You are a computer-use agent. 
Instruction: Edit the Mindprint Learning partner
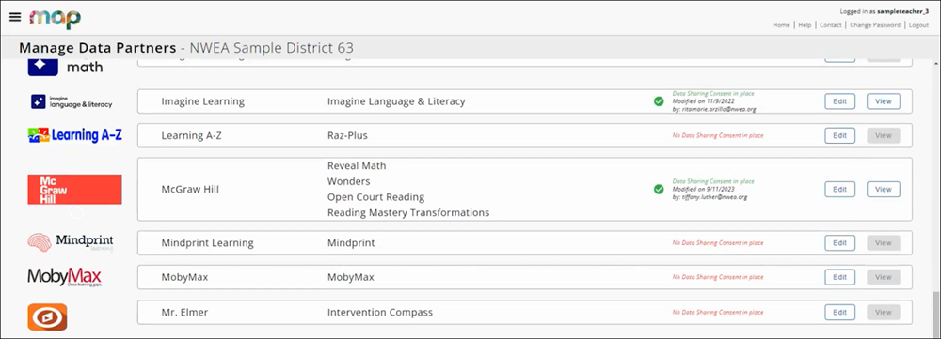[x=839, y=243]
